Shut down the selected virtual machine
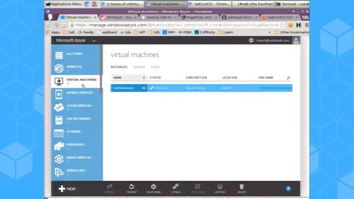This screenshot has height=199, width=354. click(x=154, y=188)
